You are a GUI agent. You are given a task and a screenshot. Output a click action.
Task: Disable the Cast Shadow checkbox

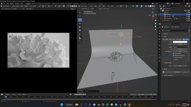tap(173, 53)
